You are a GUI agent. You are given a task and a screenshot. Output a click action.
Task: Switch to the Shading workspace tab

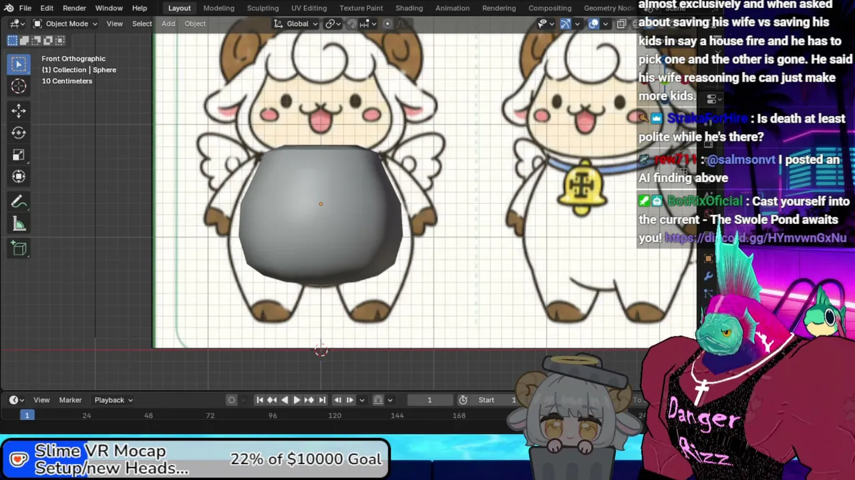409,8
